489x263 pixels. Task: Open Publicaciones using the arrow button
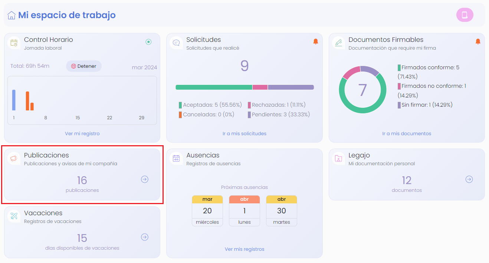click(145, 179)
